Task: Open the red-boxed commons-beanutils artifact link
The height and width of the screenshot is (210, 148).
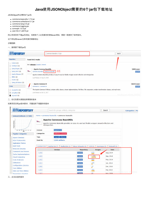Action: click(x=50, y=72)
